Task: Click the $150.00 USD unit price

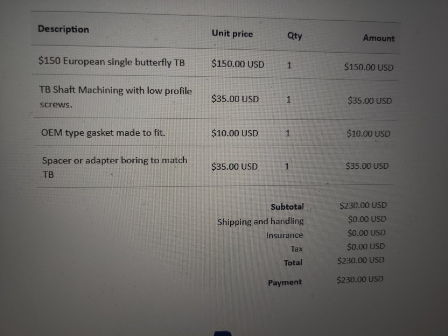Action: [238, 64]
